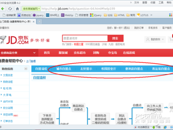Open the LOTUS bookmark
Viewport: 173px width, 130px height.
click(143, 15)
